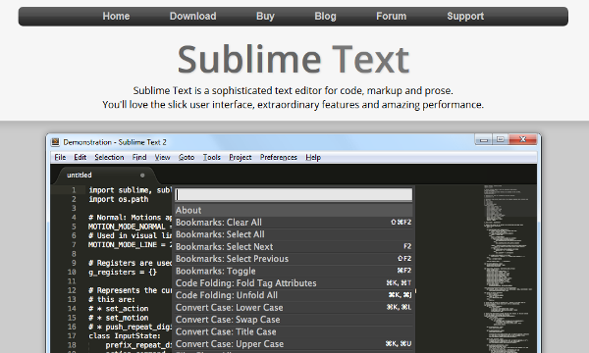Go to the Support page

[x=465, y=16]
